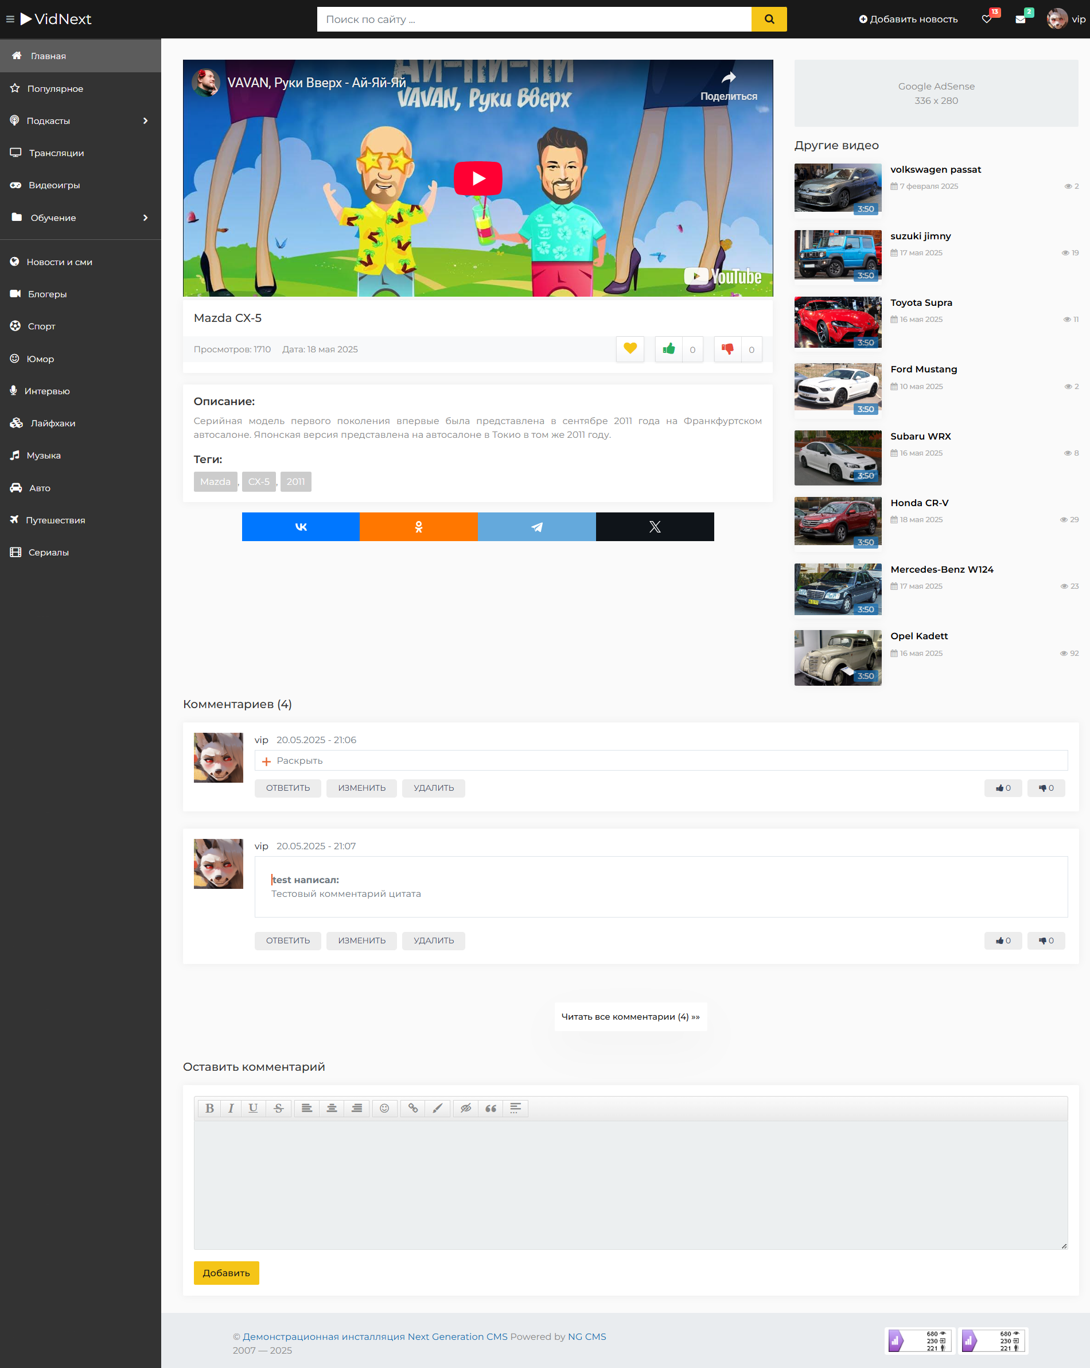This screenshot has height=1368, width=1090.
Task: Open Популярное in sidebar
Action: click(80, 88)
